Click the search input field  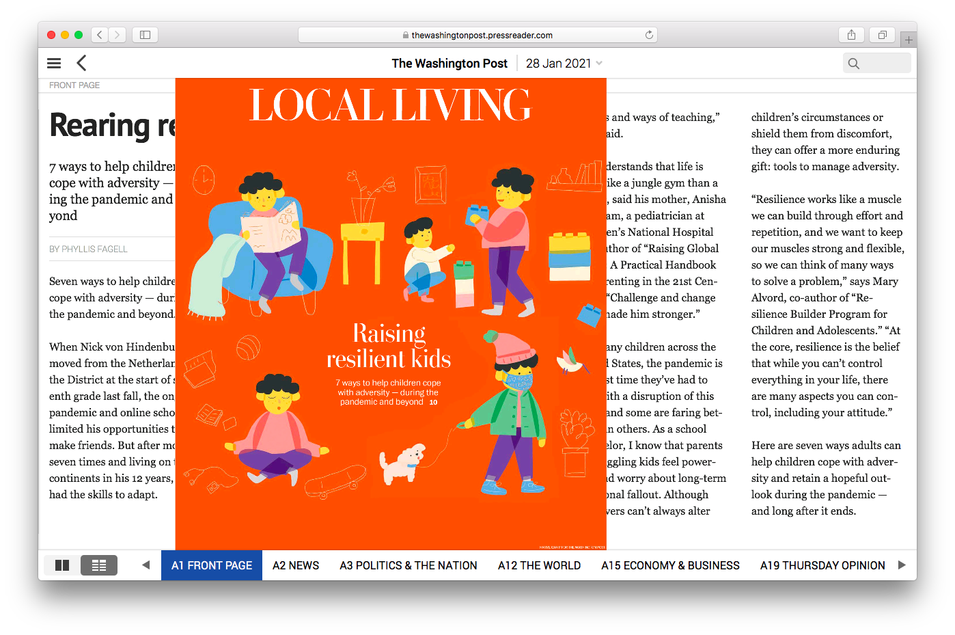(877, 64)
